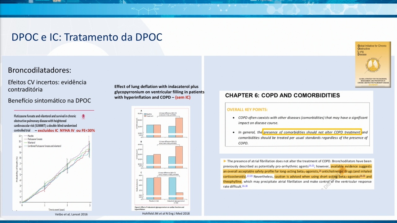
Task: Click the 'Figure 3: Effect of indacaterol-glycopyrronium' caption
Action: pyautogui.click(x=159, y=208)
